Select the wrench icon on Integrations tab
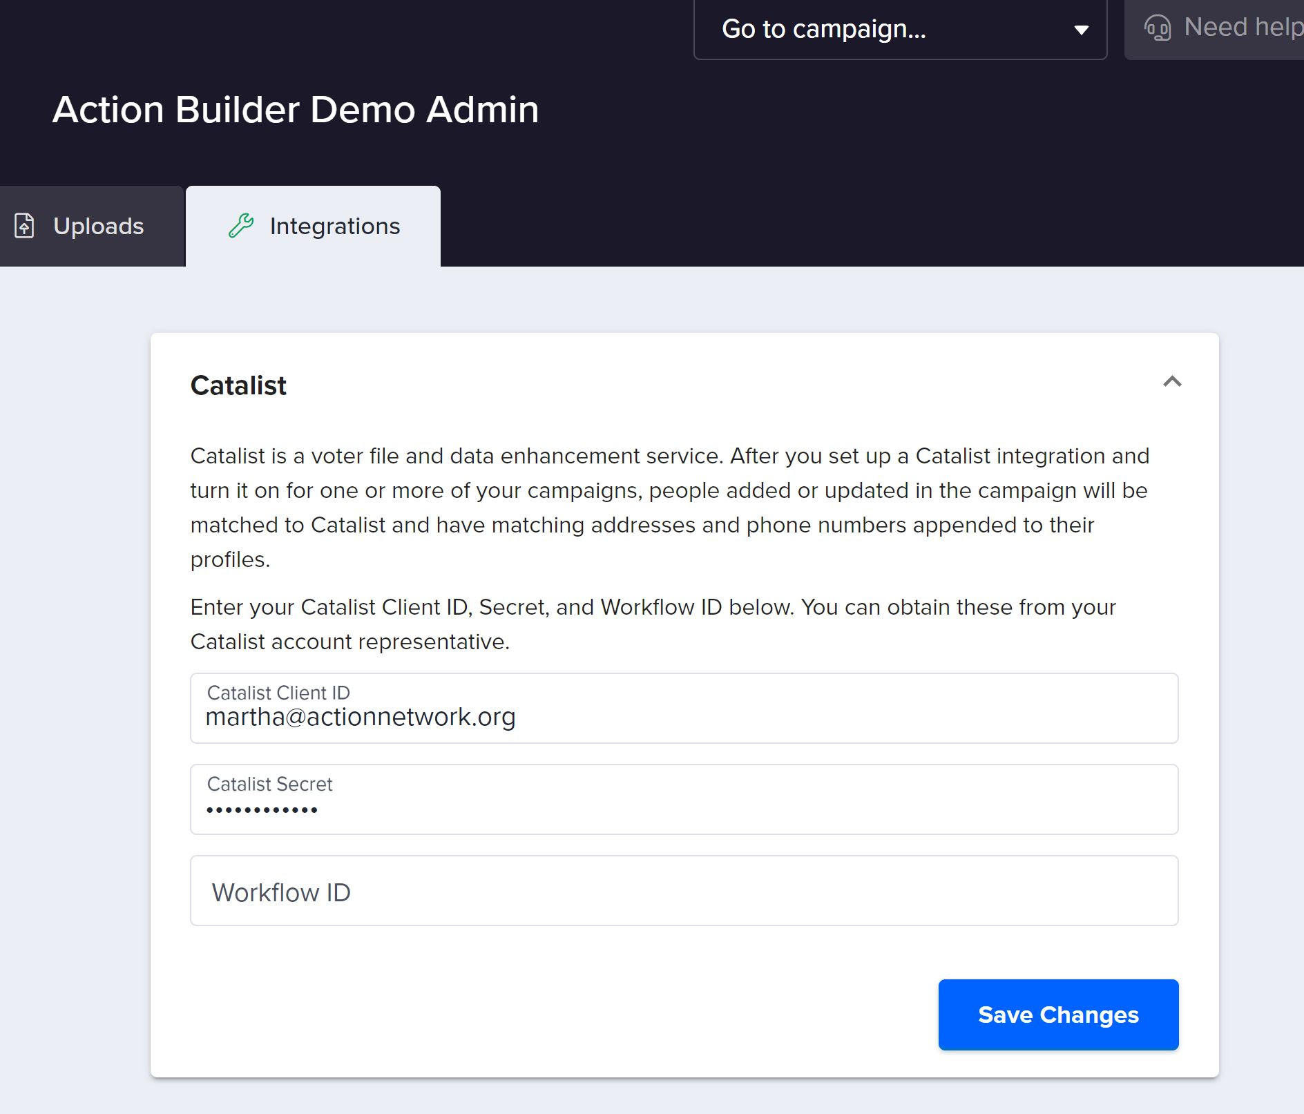This screenshot has width=1304, height=1114. coord(241,225)
